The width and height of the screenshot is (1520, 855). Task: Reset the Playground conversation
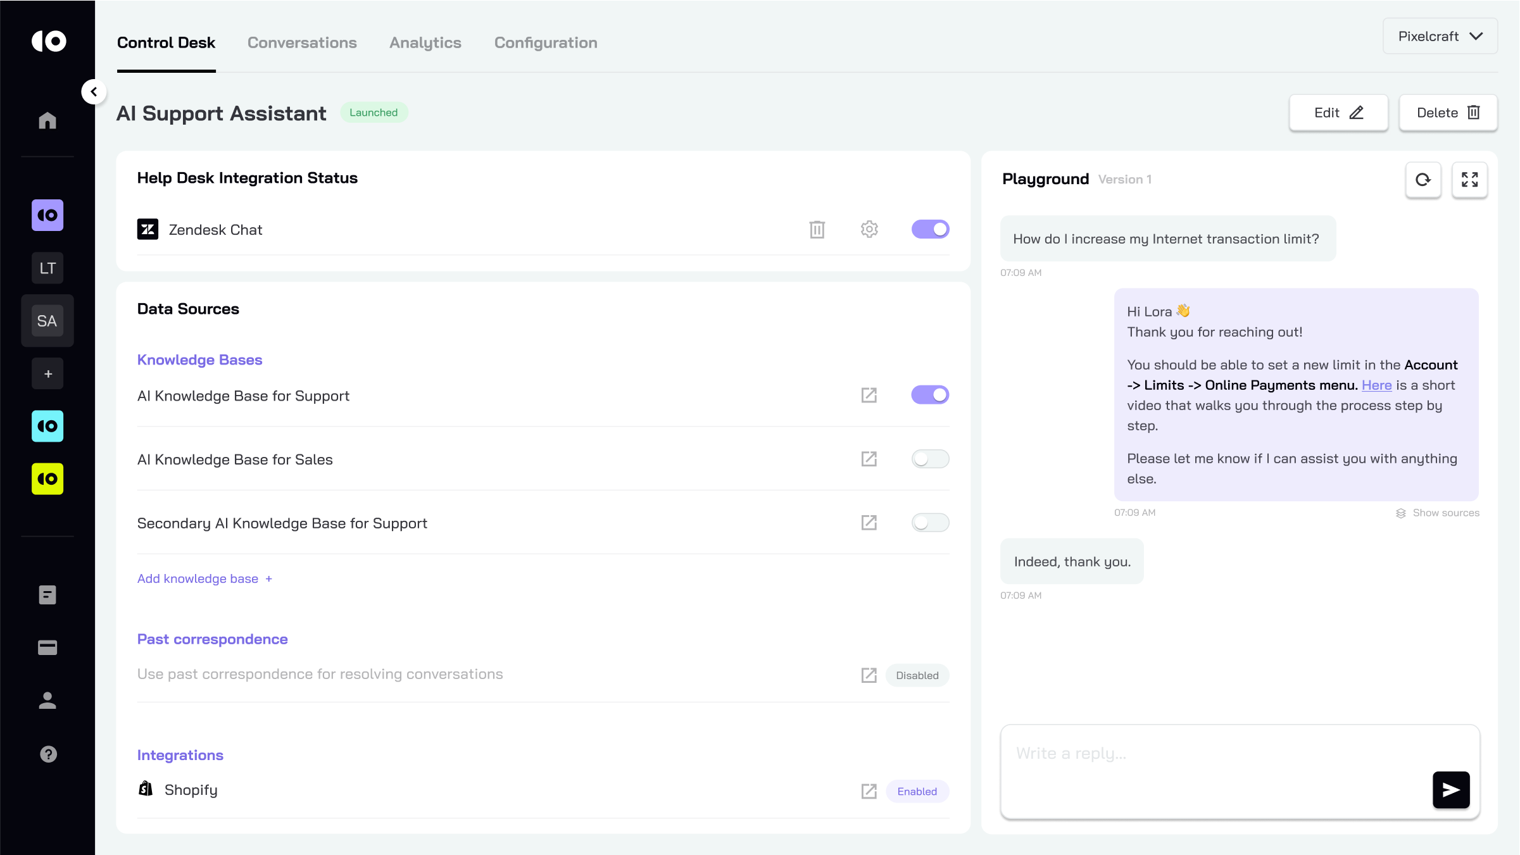[1423, 180]
